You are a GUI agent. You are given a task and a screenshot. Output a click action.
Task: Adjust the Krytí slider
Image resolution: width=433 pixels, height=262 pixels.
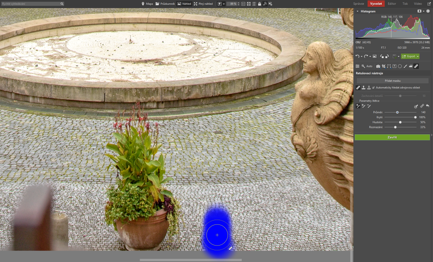coord(401,117)
